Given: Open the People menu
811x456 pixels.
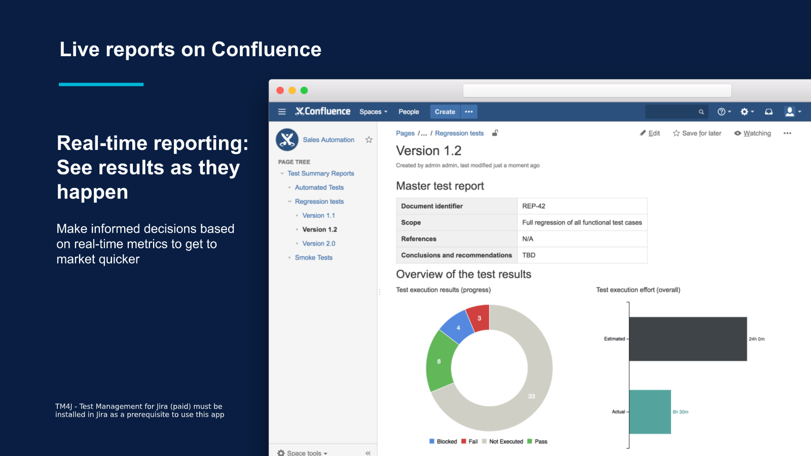Looking at the screenshot, I should point(409,111).
